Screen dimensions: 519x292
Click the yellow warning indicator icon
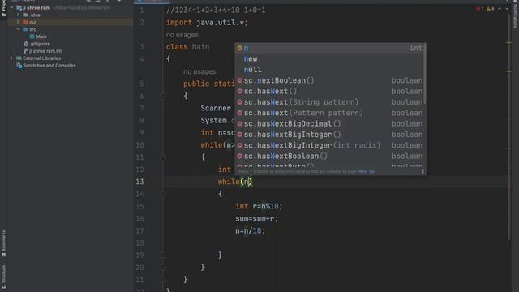489,9
